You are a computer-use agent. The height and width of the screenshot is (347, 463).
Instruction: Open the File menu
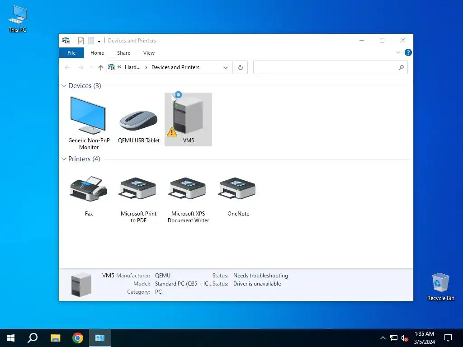71,53
